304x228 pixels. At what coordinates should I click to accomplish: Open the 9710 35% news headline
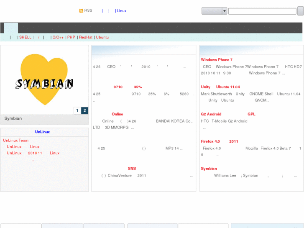point(128,87)
